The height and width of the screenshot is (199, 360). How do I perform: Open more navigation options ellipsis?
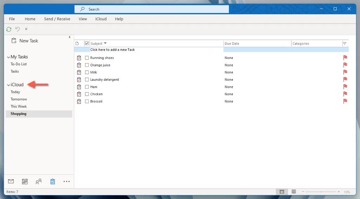click(66, 181)
